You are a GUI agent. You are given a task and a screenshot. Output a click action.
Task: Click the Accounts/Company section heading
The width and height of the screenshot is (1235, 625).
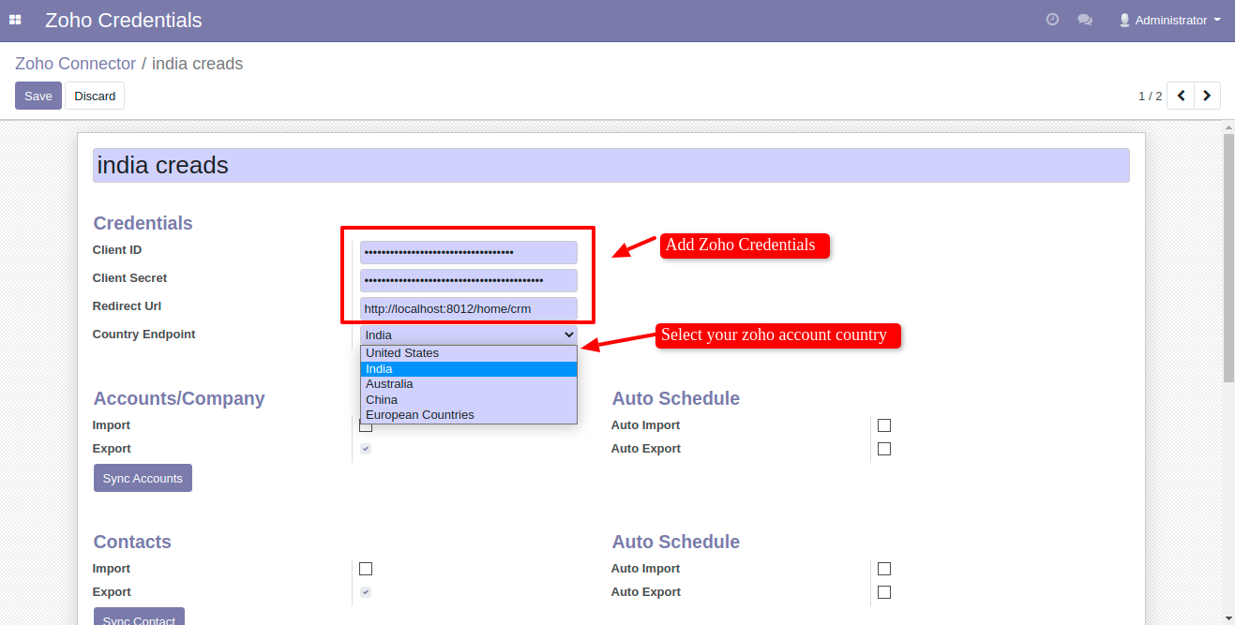[x=179, y=398]
